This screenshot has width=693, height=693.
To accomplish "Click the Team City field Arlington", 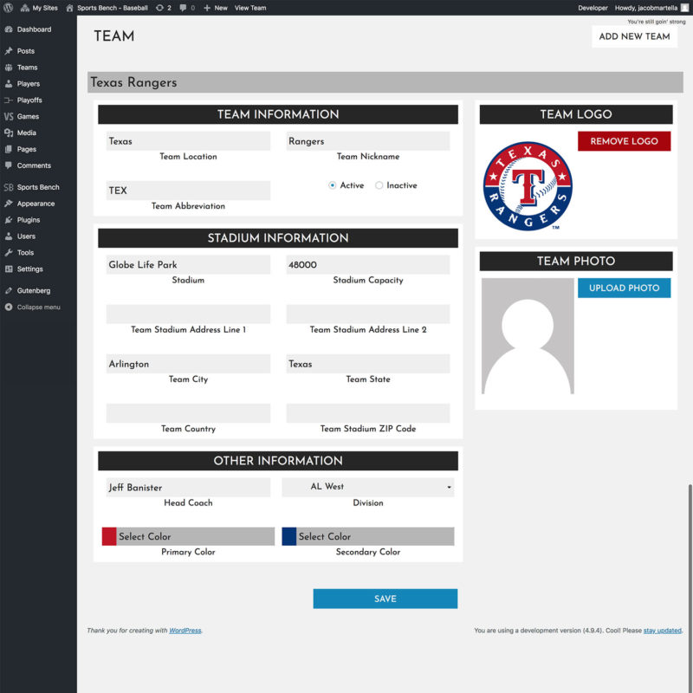I will pyautogui.click(x=188, y=364).
